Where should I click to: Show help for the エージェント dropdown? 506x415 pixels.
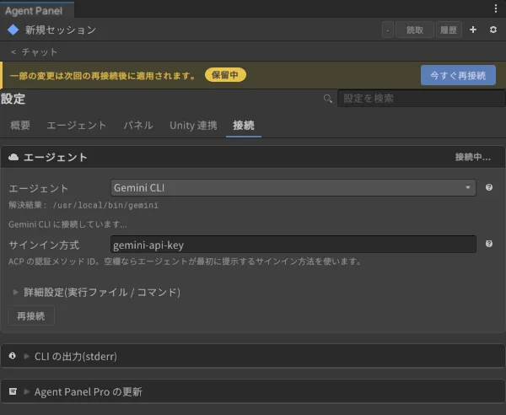point(489,187)
